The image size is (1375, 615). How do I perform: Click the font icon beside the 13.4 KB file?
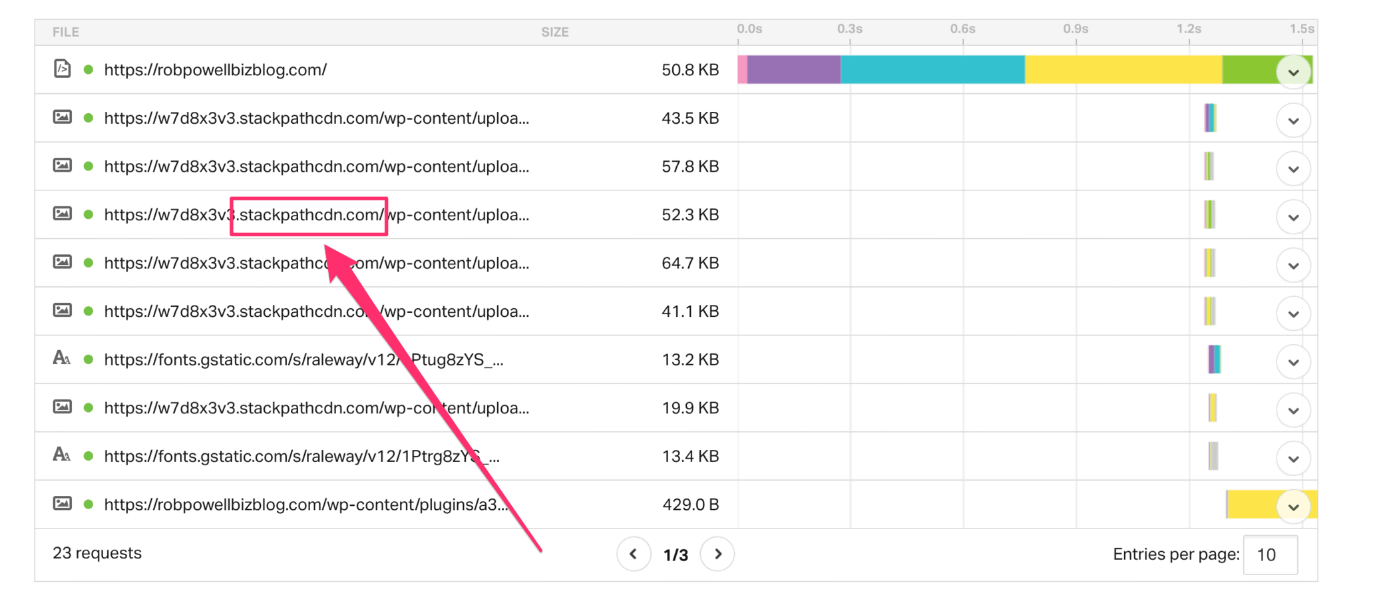pos(62,455)
